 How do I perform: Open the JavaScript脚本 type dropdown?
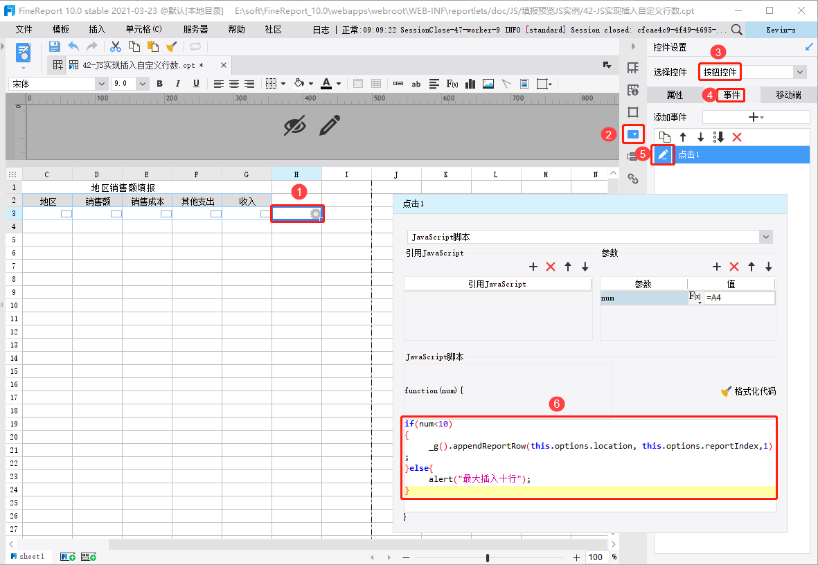tap(765, 237)
